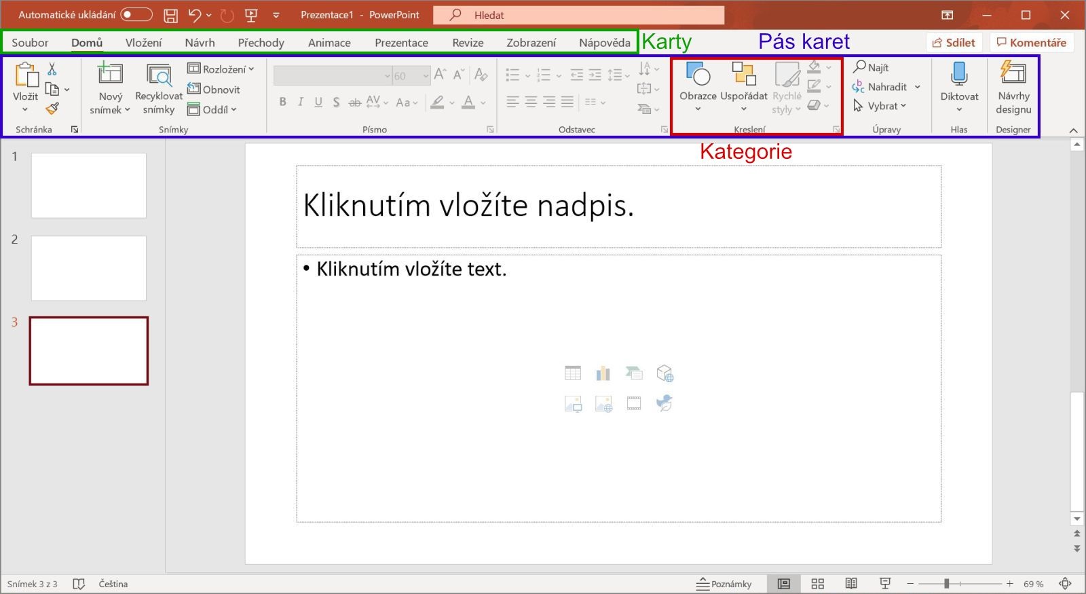Open the Rozložení dropdown
Image resolution: width=1086 pixels, height=594 pixels.
221,69
